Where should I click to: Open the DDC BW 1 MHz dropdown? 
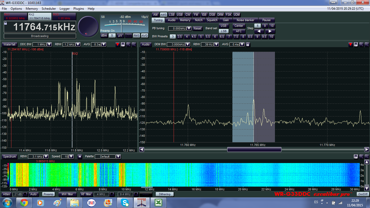(x=49, y=44)
